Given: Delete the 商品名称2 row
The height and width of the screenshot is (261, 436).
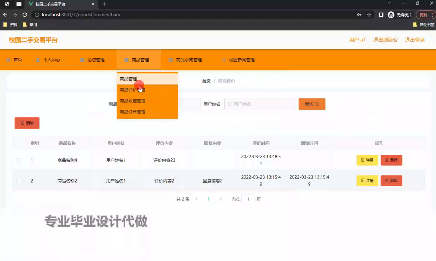Looking at the screenshot, I should 391,180.
